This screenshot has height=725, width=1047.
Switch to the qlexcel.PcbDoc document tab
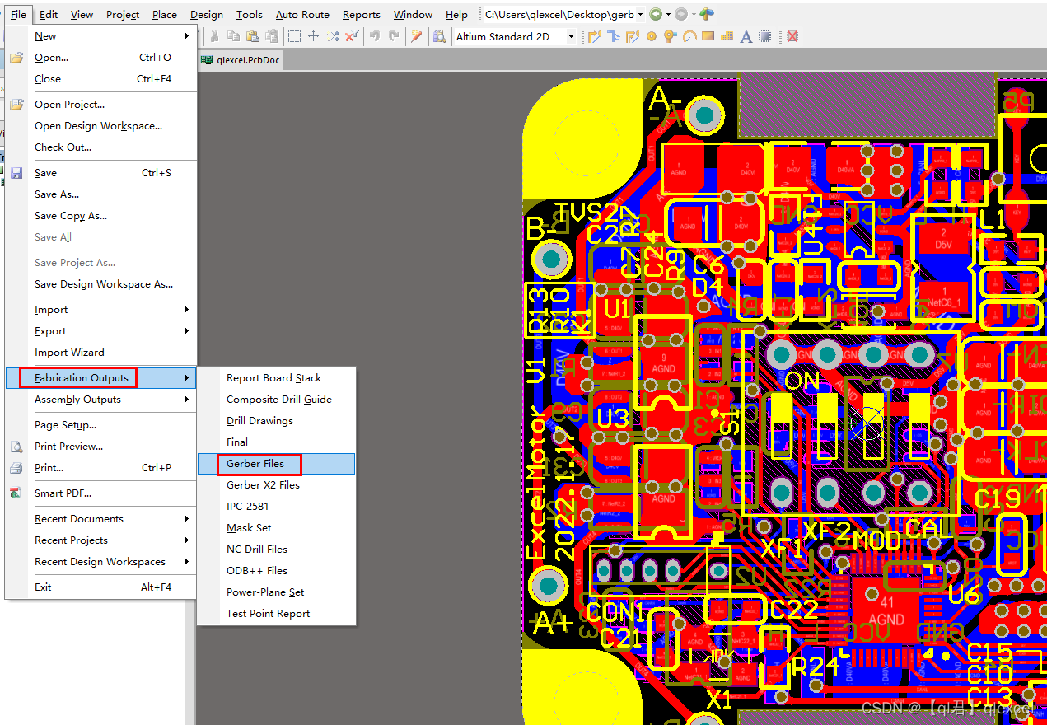click(x=241, y=60)
